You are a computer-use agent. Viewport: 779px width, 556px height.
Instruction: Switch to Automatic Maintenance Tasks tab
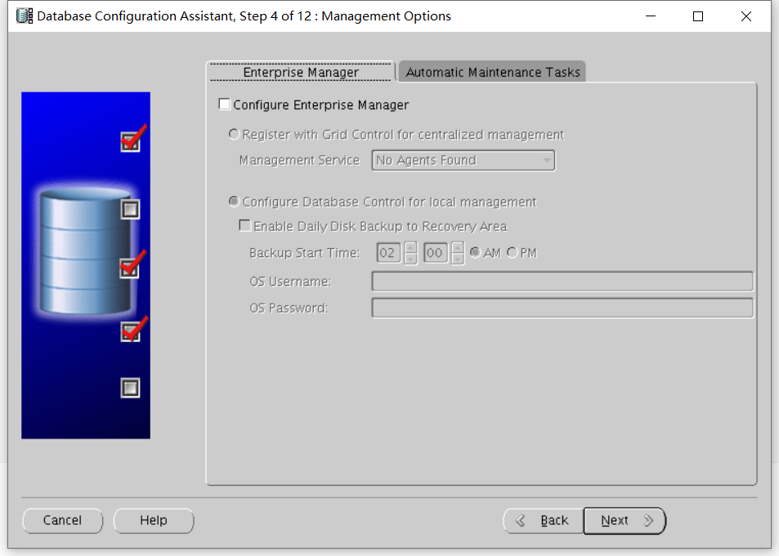click(x=492, y=72)
